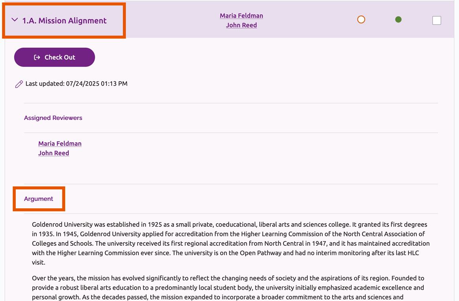
Task: Open John Reed link in header row
Action: pos(241,25)
